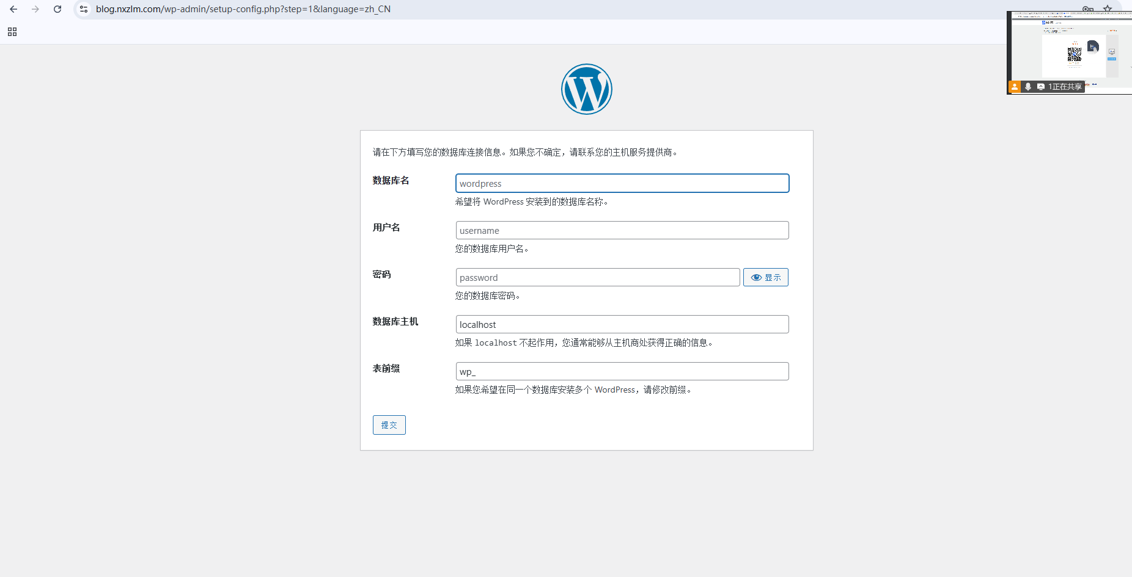Image resolution: width=1132 pixels, height=577 pixels.
Task: Click the microphone icon in sharing overlay
Action: pyautogui.click(x=1028, y=87)
